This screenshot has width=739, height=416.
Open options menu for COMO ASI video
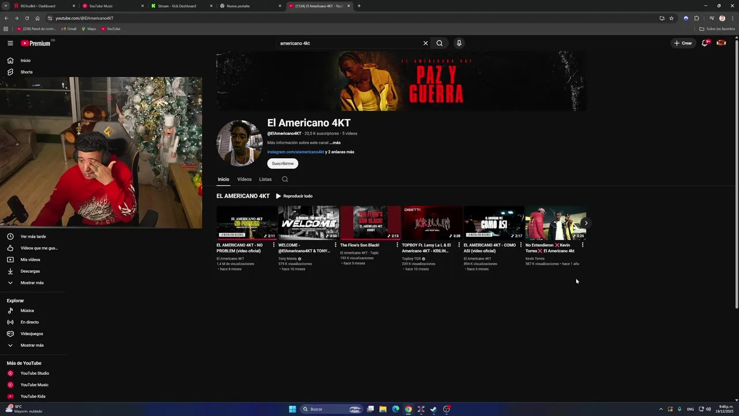[x=521, y=245]
